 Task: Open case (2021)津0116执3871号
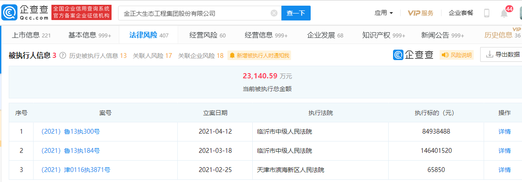point(75,170)
